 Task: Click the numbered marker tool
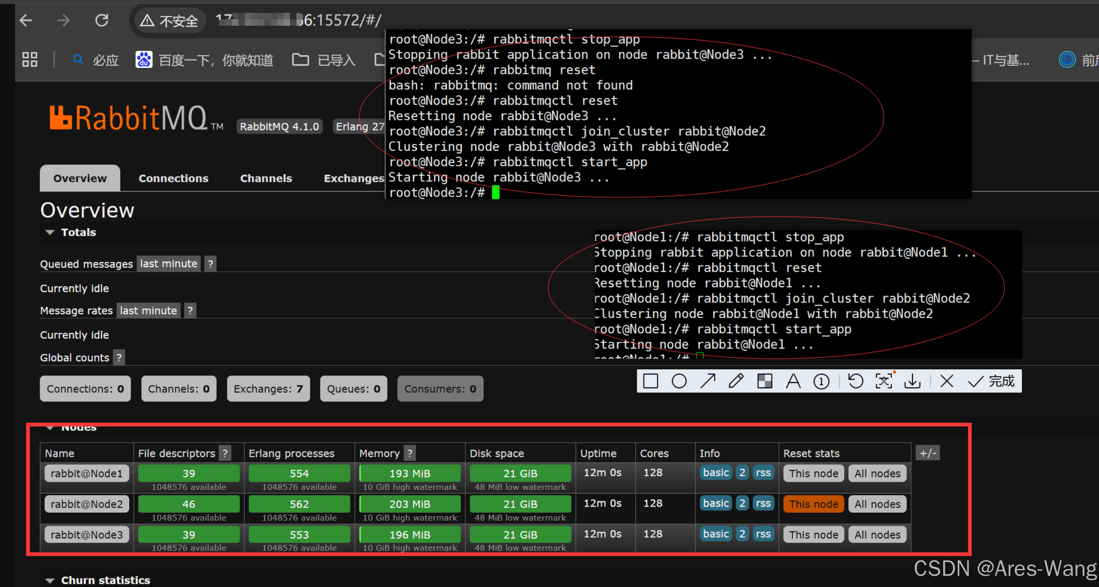tap(821, 381)
